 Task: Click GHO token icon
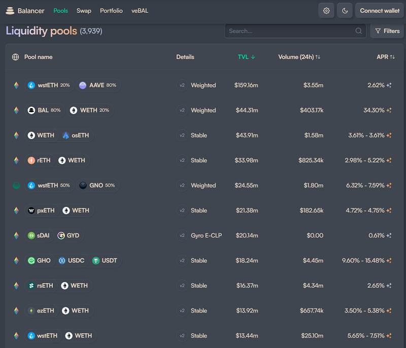[x=31, y=261]
